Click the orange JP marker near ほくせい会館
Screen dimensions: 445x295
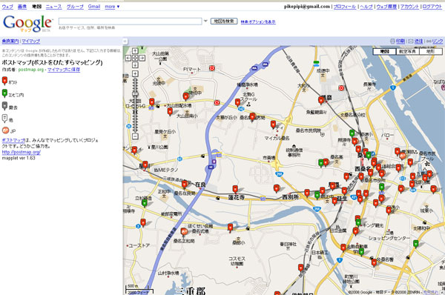tap(184, 232)
